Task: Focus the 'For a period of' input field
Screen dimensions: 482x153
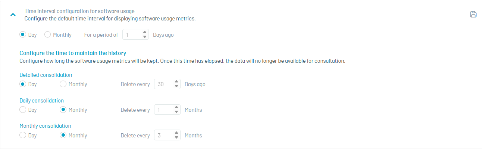Action: click(132, 35)
